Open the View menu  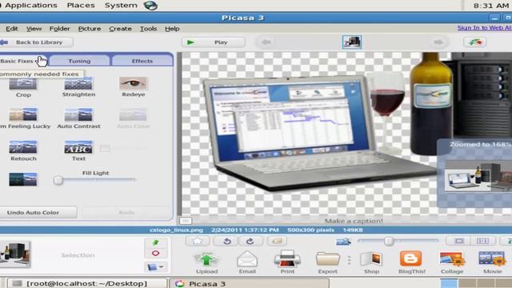pyautogui.click(x=34, y=29)
